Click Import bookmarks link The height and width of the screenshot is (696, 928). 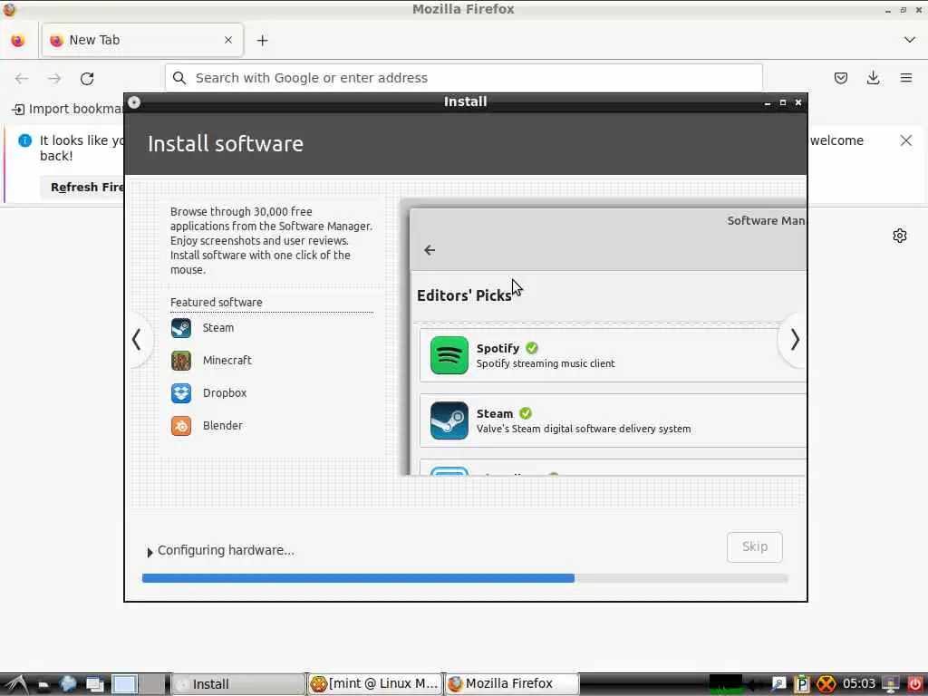tap(68, 109)
